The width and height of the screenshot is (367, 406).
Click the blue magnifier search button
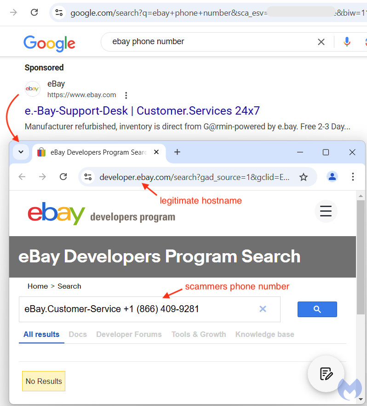coord(317,309)
